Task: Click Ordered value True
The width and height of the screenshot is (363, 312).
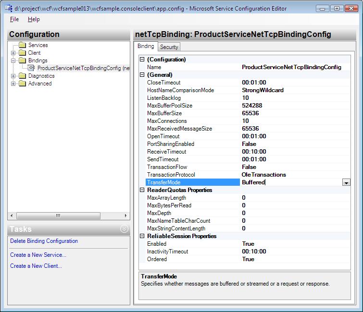Action: coord(248,259)
